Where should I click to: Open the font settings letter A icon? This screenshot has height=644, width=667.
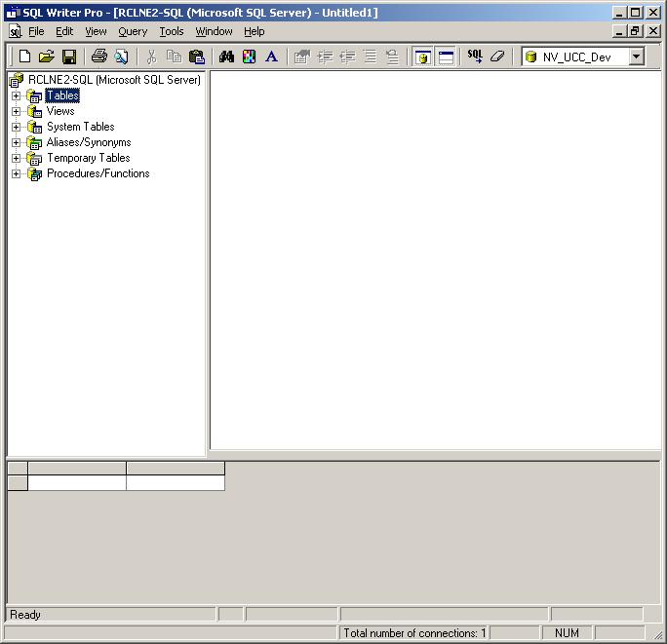271,57
